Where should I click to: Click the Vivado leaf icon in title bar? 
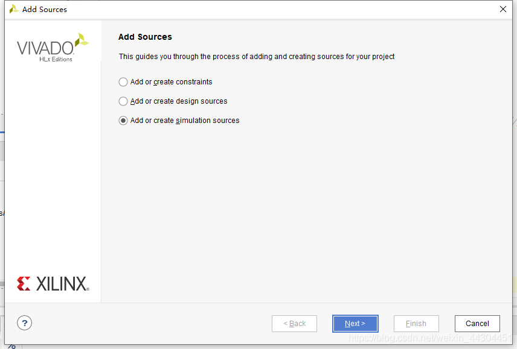click(x=13, y=9)
